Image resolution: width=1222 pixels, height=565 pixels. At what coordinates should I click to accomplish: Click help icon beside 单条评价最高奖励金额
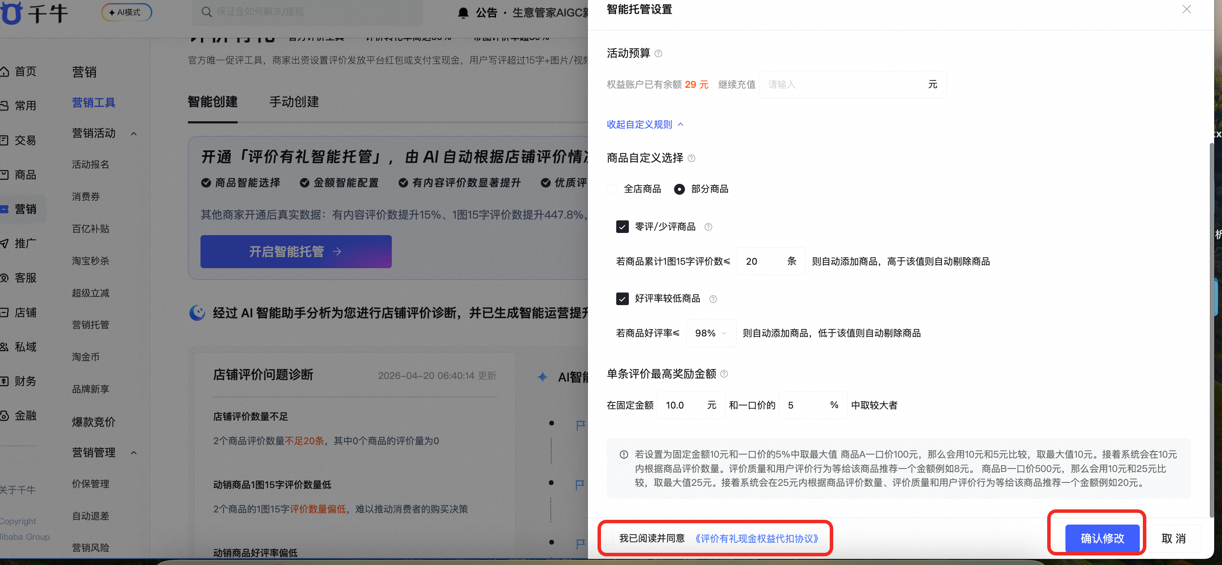pyautogui.click(x=724, y=374)
